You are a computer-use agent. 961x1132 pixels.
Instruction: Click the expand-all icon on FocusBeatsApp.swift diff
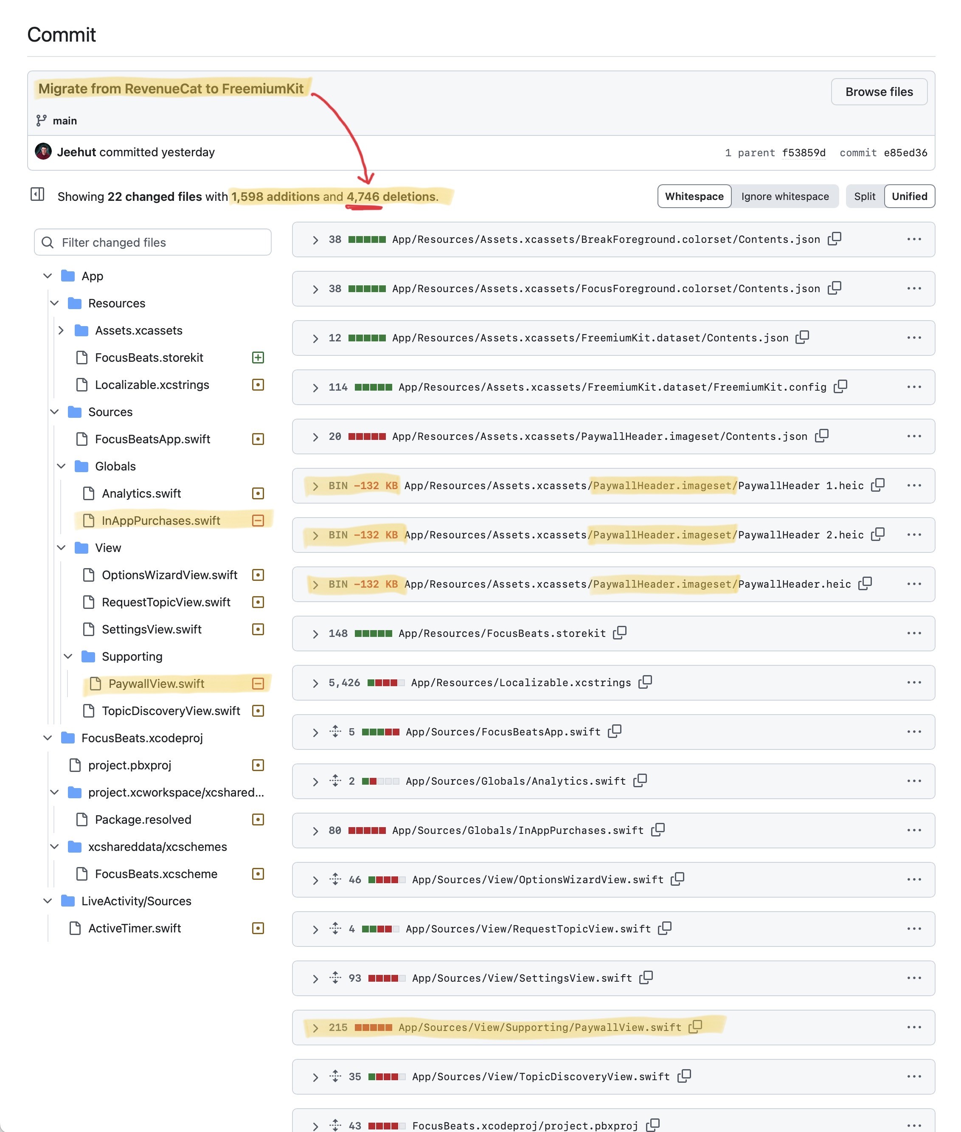[335, 732]
